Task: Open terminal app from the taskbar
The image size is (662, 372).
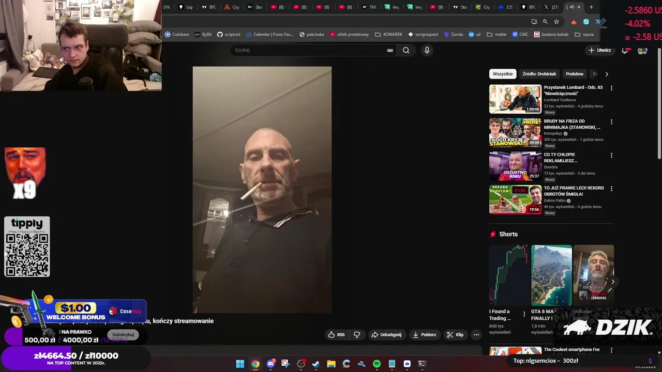Action: (422, 364)
